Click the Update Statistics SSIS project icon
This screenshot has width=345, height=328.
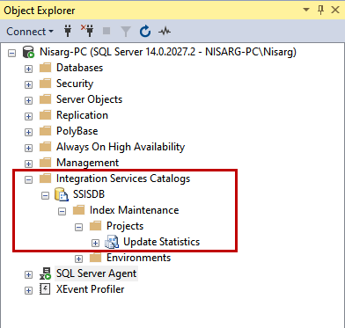point(112,242)
